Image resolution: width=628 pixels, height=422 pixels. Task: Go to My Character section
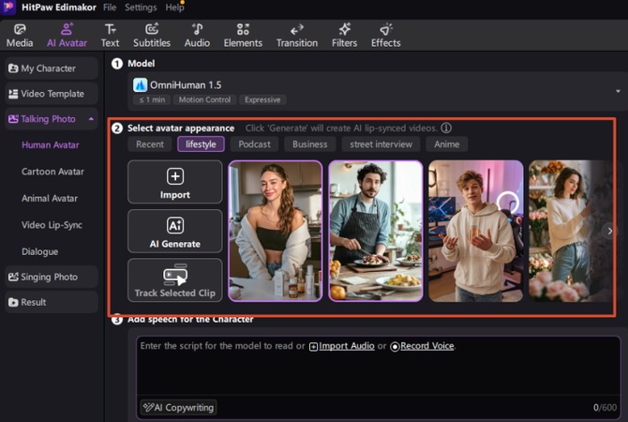coord(52,68)
